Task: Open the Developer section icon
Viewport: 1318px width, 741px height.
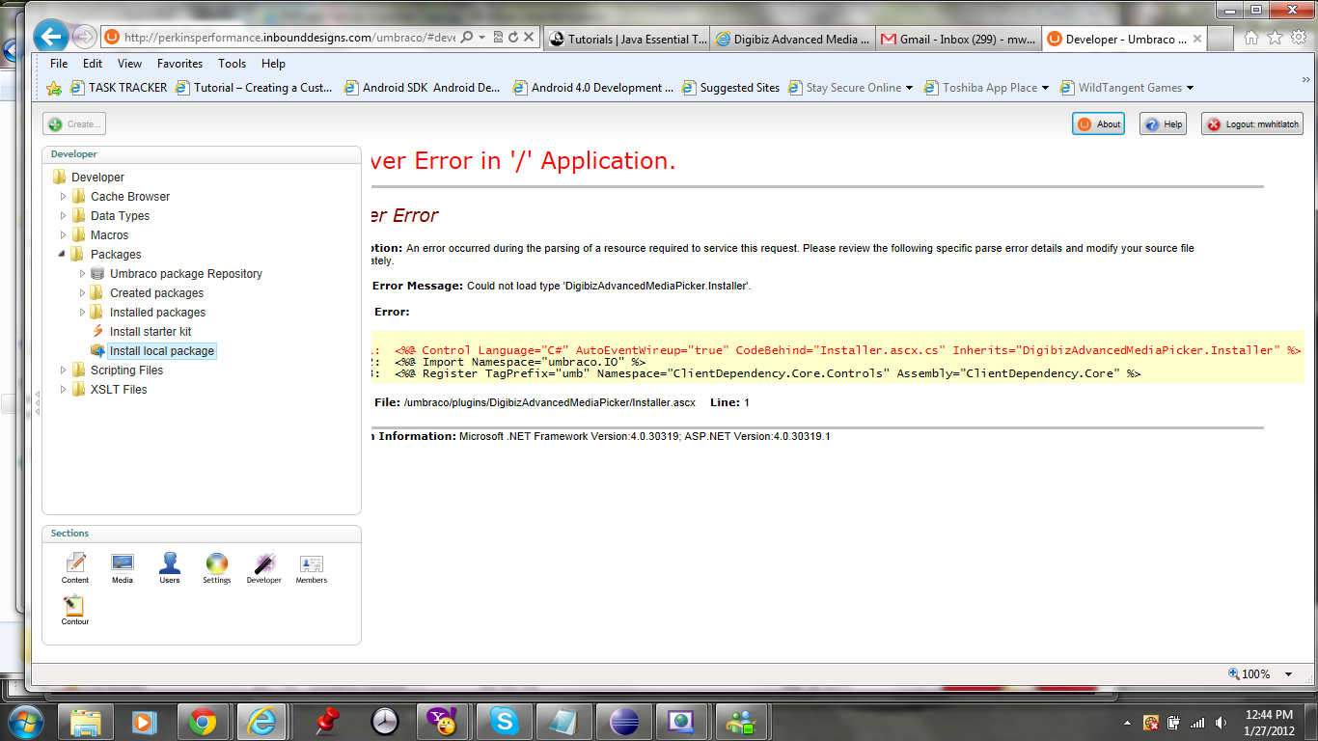Action: coord(263,567)
